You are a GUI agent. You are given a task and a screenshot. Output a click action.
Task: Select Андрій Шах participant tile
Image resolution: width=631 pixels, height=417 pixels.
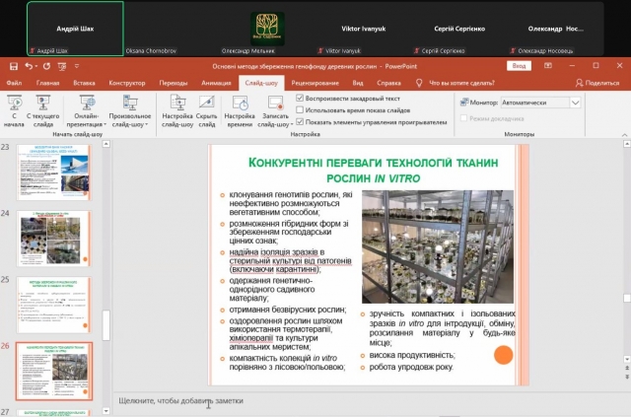[75, 29]
